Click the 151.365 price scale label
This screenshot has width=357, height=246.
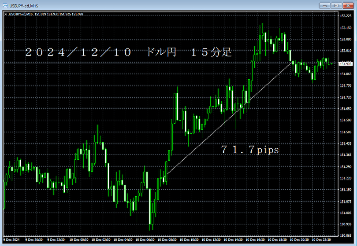pos(346,155)
